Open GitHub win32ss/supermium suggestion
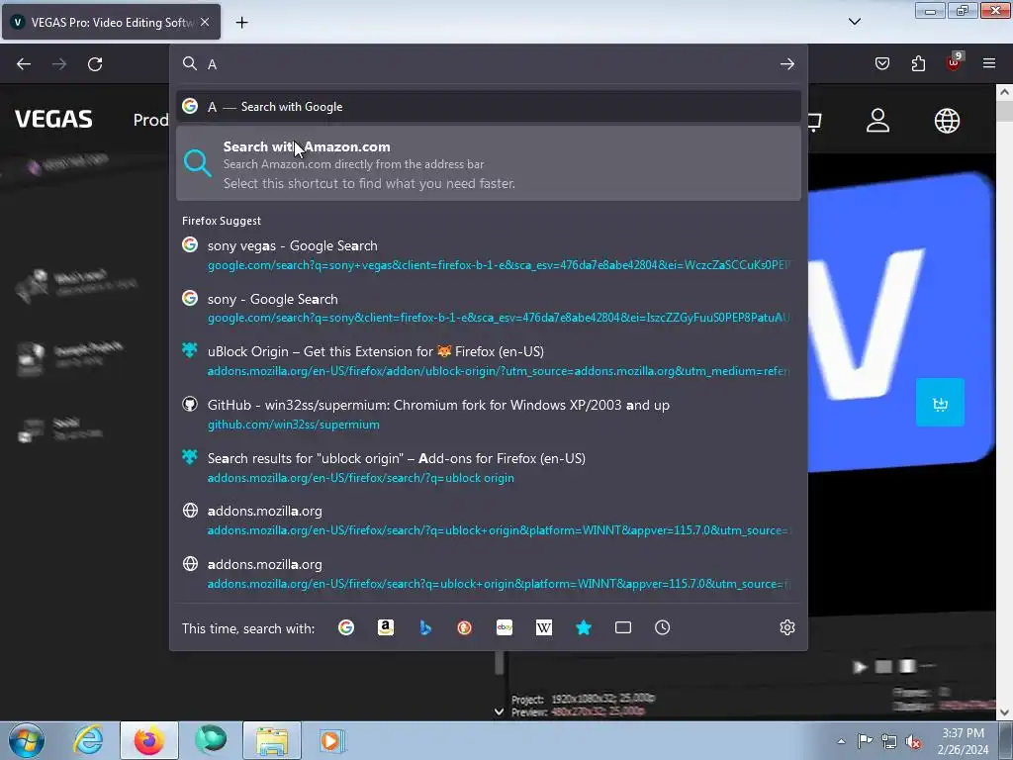The image size is (1013, 760). click(x=489, y=415)
